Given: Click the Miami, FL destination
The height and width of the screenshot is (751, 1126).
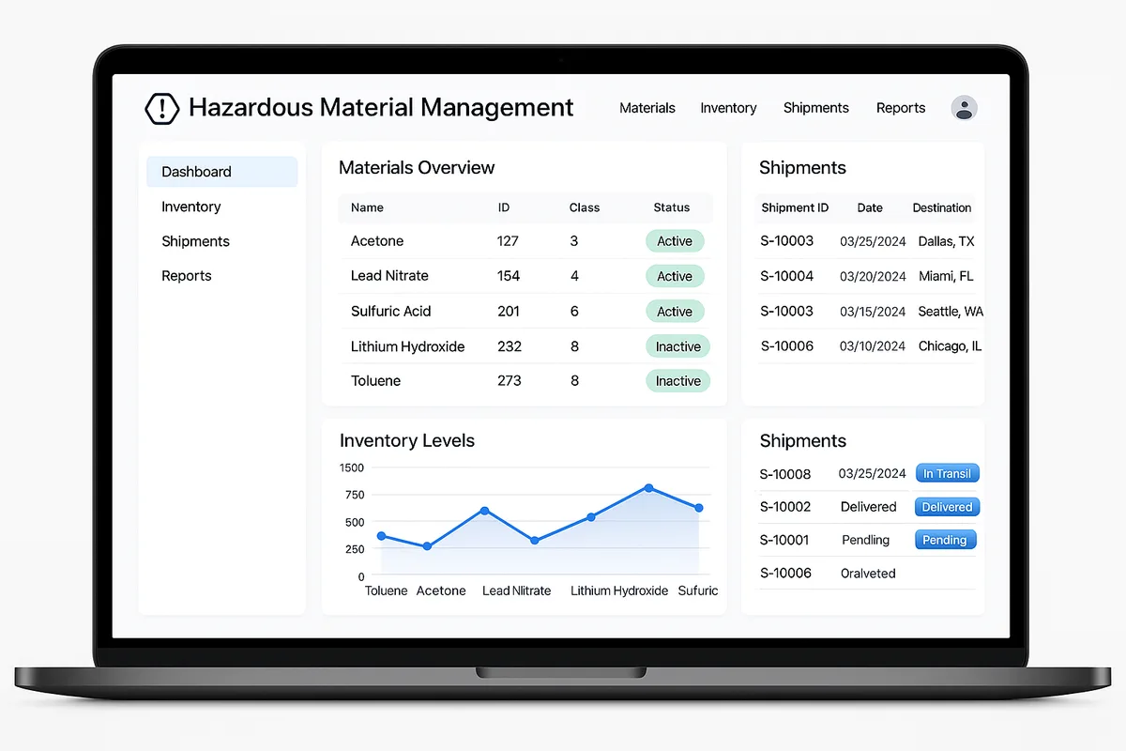Looking at the screenshot, I should [946, 276].
